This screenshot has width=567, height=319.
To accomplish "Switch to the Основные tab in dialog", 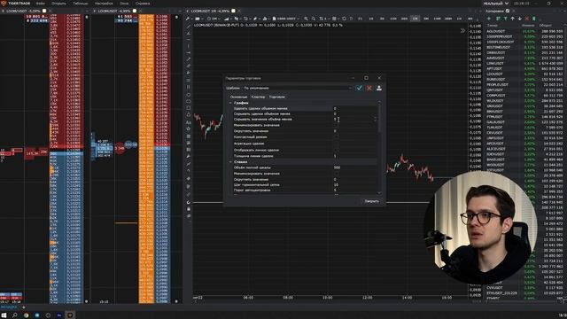I will (238, 97).
